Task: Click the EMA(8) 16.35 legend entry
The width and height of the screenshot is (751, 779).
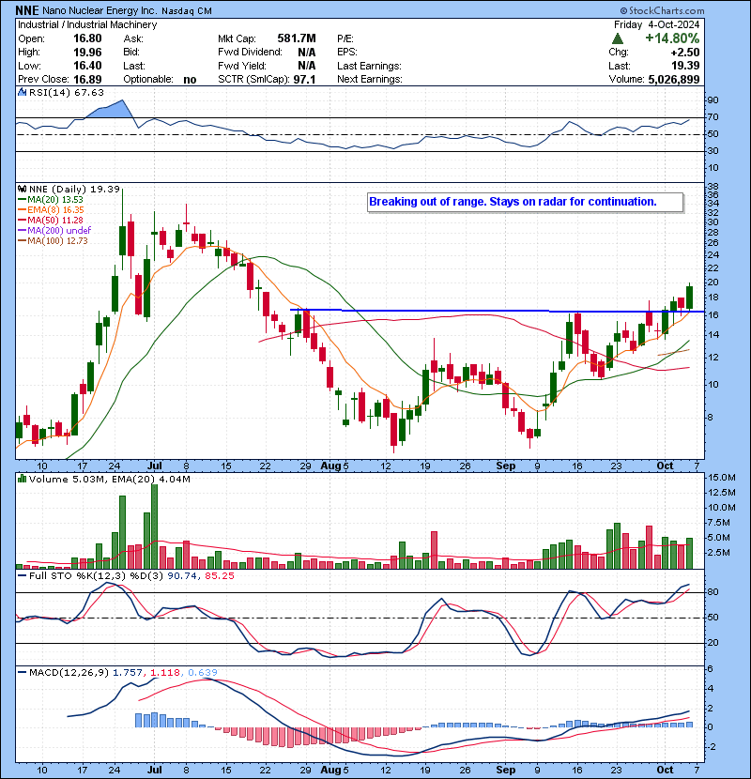Action: (x=52, y=209)
